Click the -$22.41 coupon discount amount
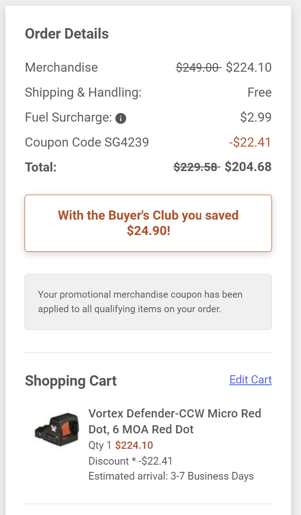The image size is (301, 515). [x=250, y=142]
